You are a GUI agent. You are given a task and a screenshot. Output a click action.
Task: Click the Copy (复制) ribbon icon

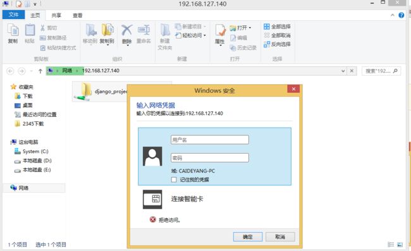pyautogui.click(x=13, y=34)
